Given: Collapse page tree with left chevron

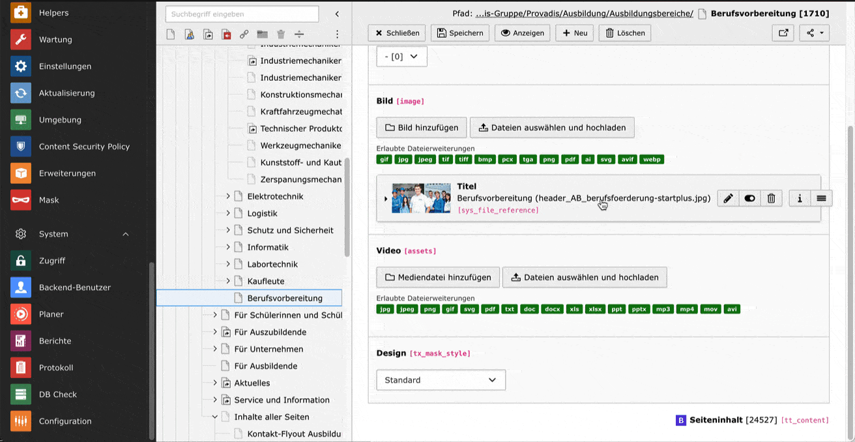Looking at the screenshot, I should tap(337, 14).
